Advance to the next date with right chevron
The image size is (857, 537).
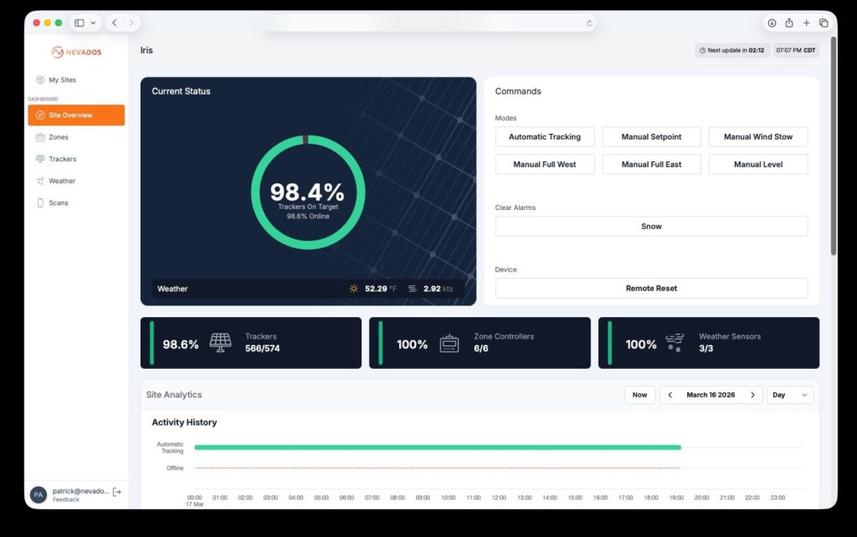click(x=752, y=395)
